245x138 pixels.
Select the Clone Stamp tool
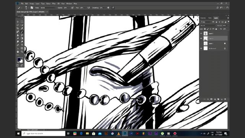tap(18, 35)
